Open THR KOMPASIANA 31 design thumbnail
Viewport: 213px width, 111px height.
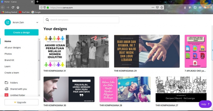76,51
